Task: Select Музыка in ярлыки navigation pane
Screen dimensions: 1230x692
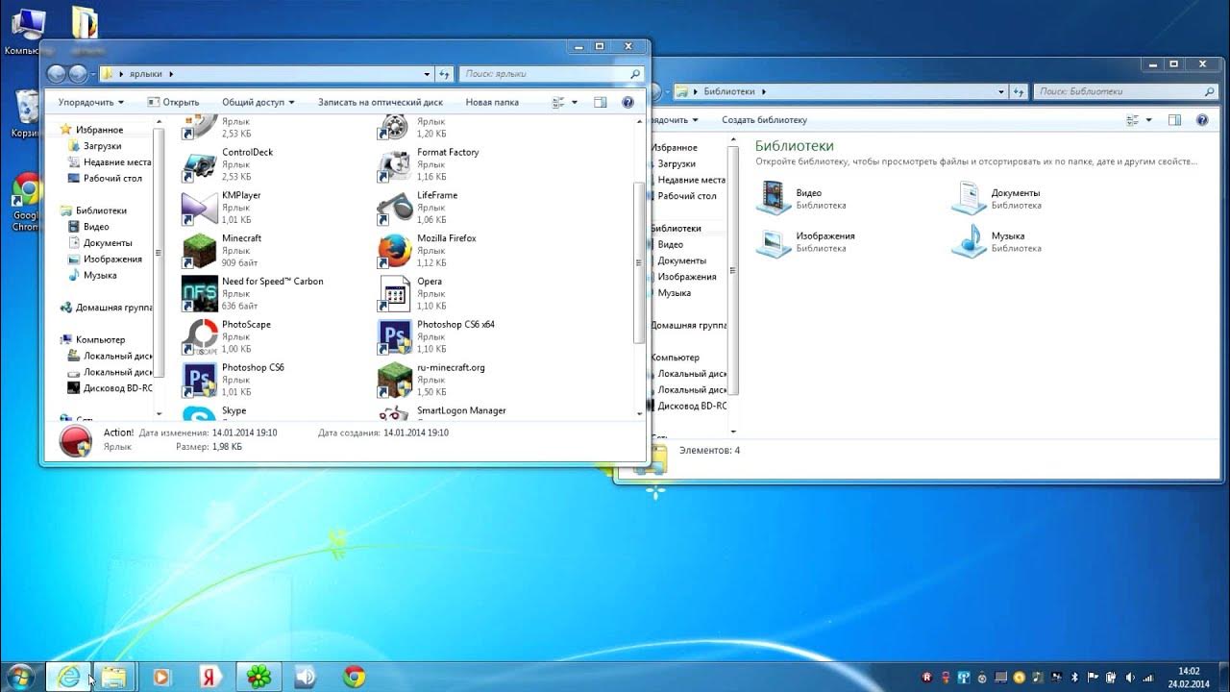Action: coord(92,275)
